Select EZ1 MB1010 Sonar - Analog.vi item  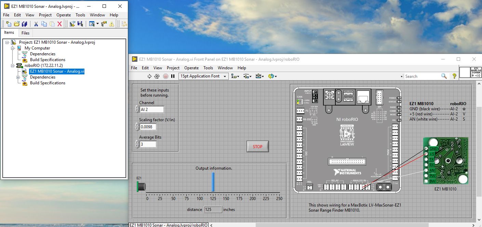tap(57, 71)
